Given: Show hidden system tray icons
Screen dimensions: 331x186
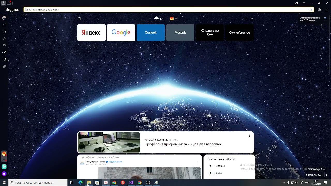Looking at the screenshot, I should (284, 183).
